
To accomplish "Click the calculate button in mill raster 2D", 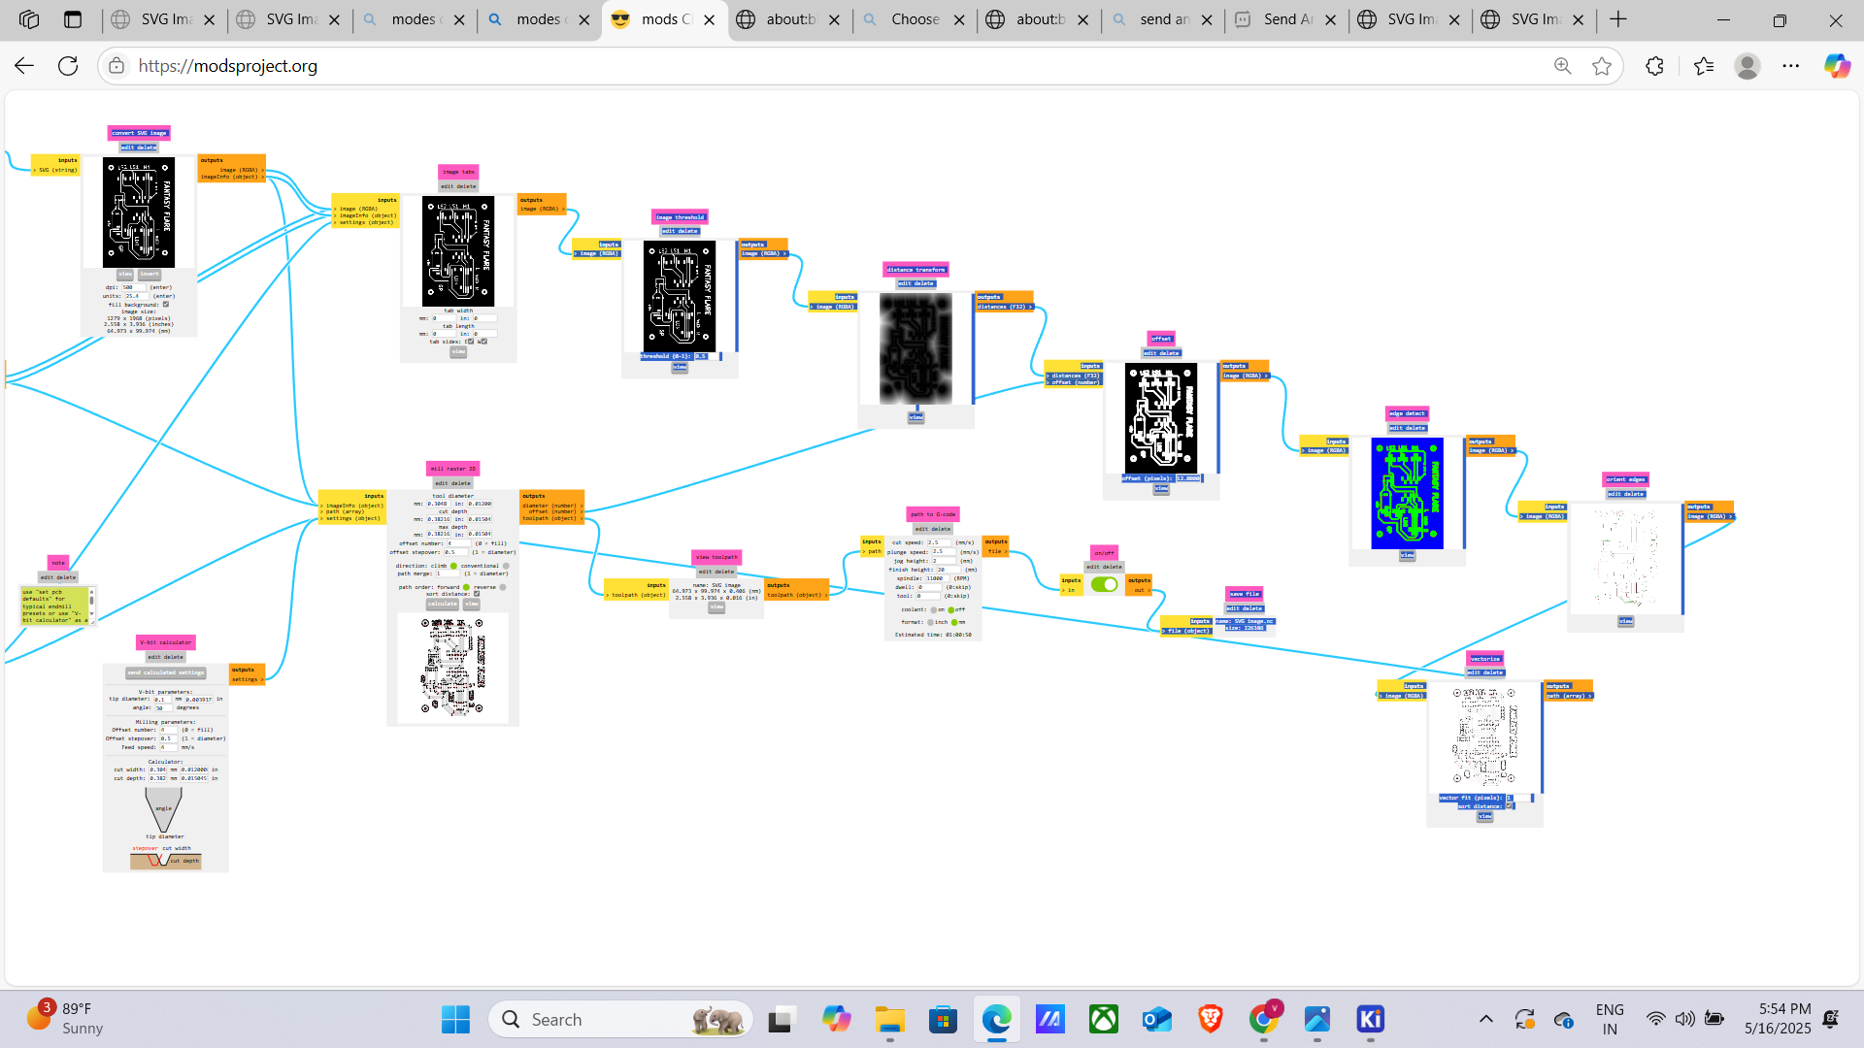I will click(x=442, y=604).
